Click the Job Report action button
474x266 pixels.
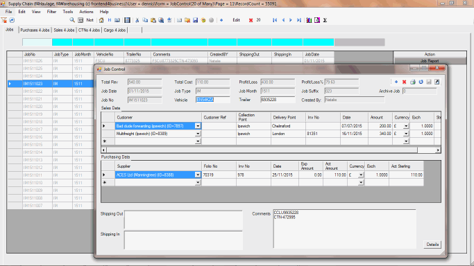tap(430, 61)
